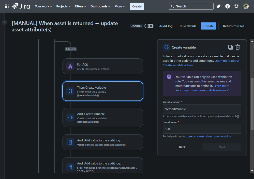Click the Variable inside branch audit log icon
Viewport: 254px width, 179px height.
click(x=70, y=142)
